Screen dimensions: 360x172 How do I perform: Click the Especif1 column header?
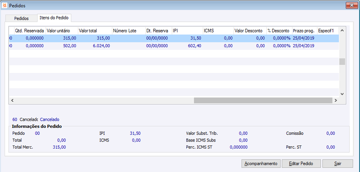(x=328, y=31)
